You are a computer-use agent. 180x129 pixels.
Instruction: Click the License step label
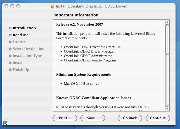[19, 42]
